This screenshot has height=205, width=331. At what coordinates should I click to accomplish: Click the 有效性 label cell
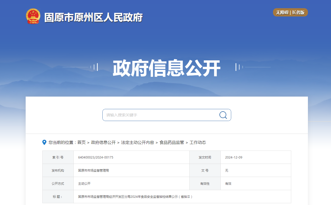click(205, 184)
